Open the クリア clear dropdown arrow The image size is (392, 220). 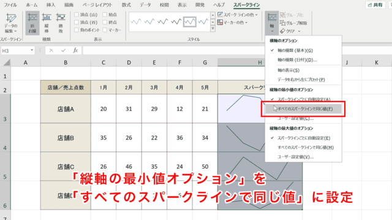[x=299, y=31]
